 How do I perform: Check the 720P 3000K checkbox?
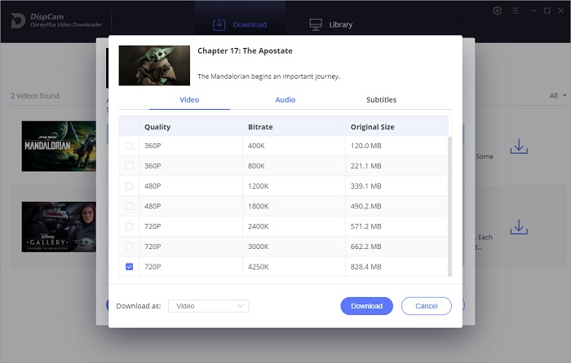click(129, 247)
